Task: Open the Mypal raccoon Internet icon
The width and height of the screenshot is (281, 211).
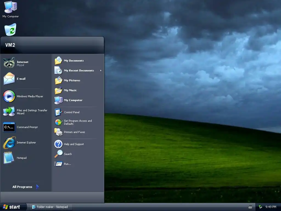Action: pos(9,63)
